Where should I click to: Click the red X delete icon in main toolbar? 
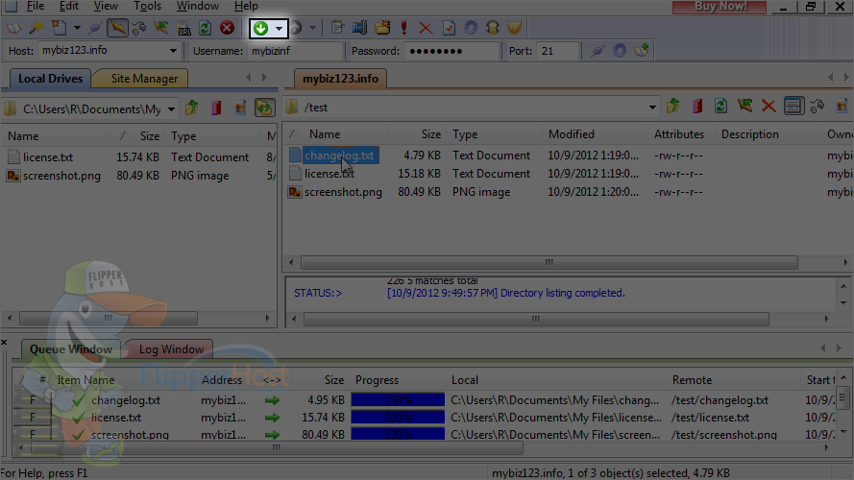(x=426, y=28)
